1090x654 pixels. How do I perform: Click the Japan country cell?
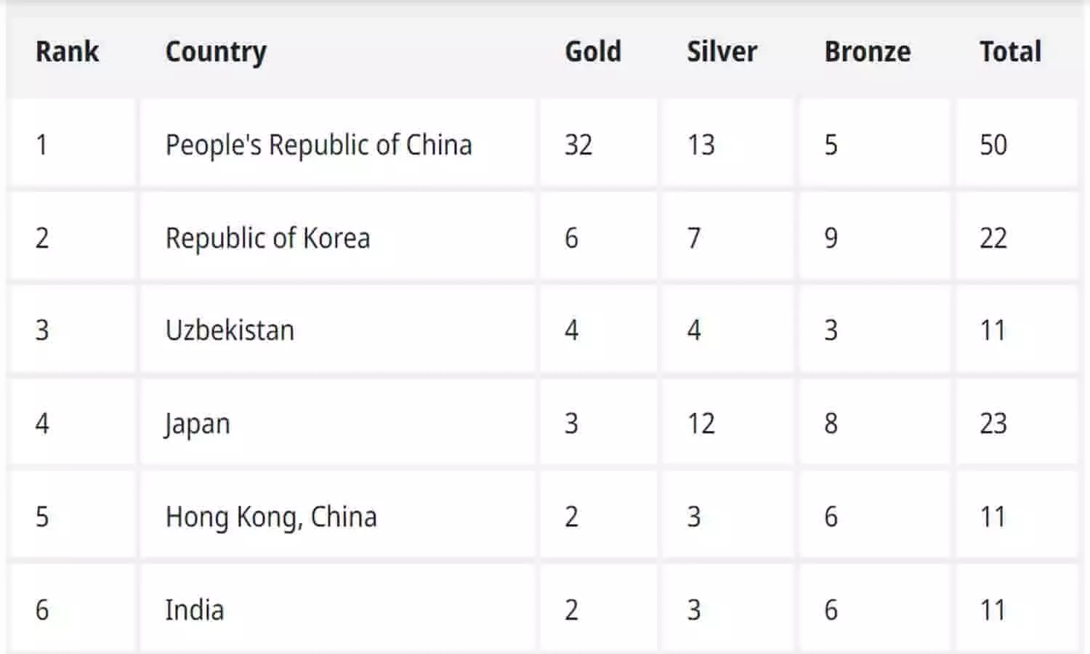tap(198, 424)
